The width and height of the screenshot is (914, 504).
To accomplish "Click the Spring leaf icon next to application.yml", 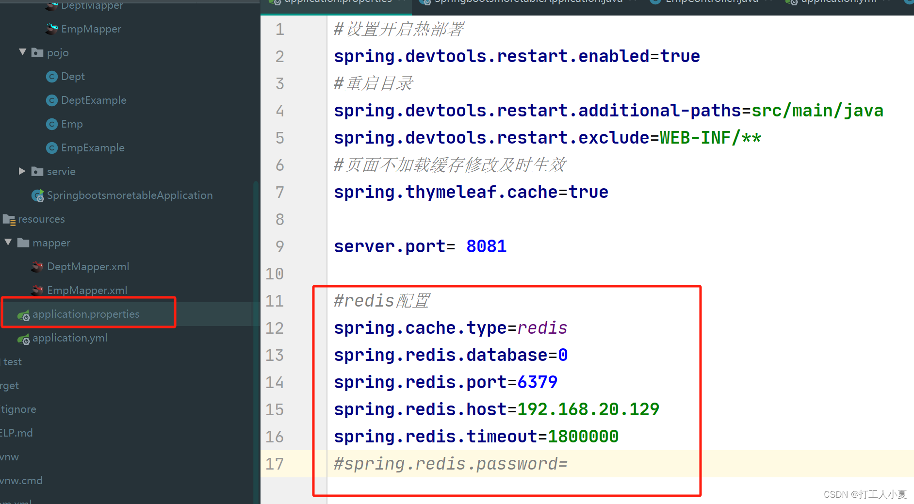I will [x=24, y=338].
